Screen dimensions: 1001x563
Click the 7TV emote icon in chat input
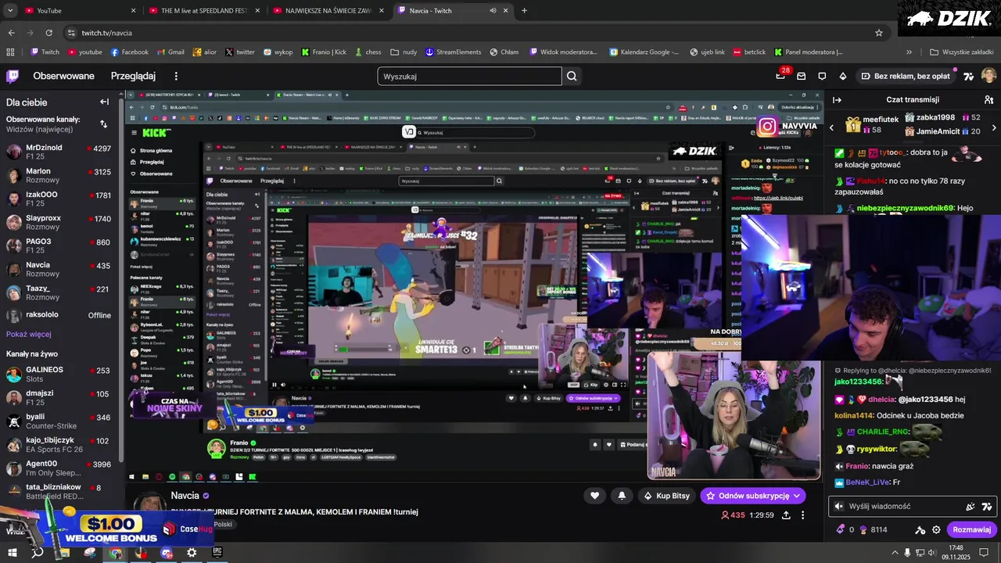click(987, 506)
